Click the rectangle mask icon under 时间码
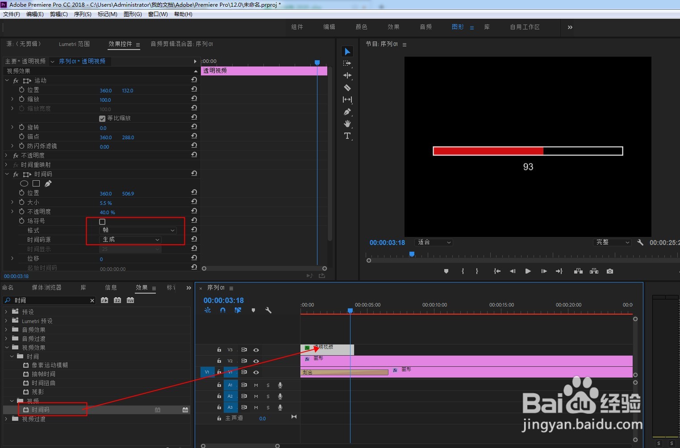Screen dimensions: 680x448 click(x=36, y=183)
